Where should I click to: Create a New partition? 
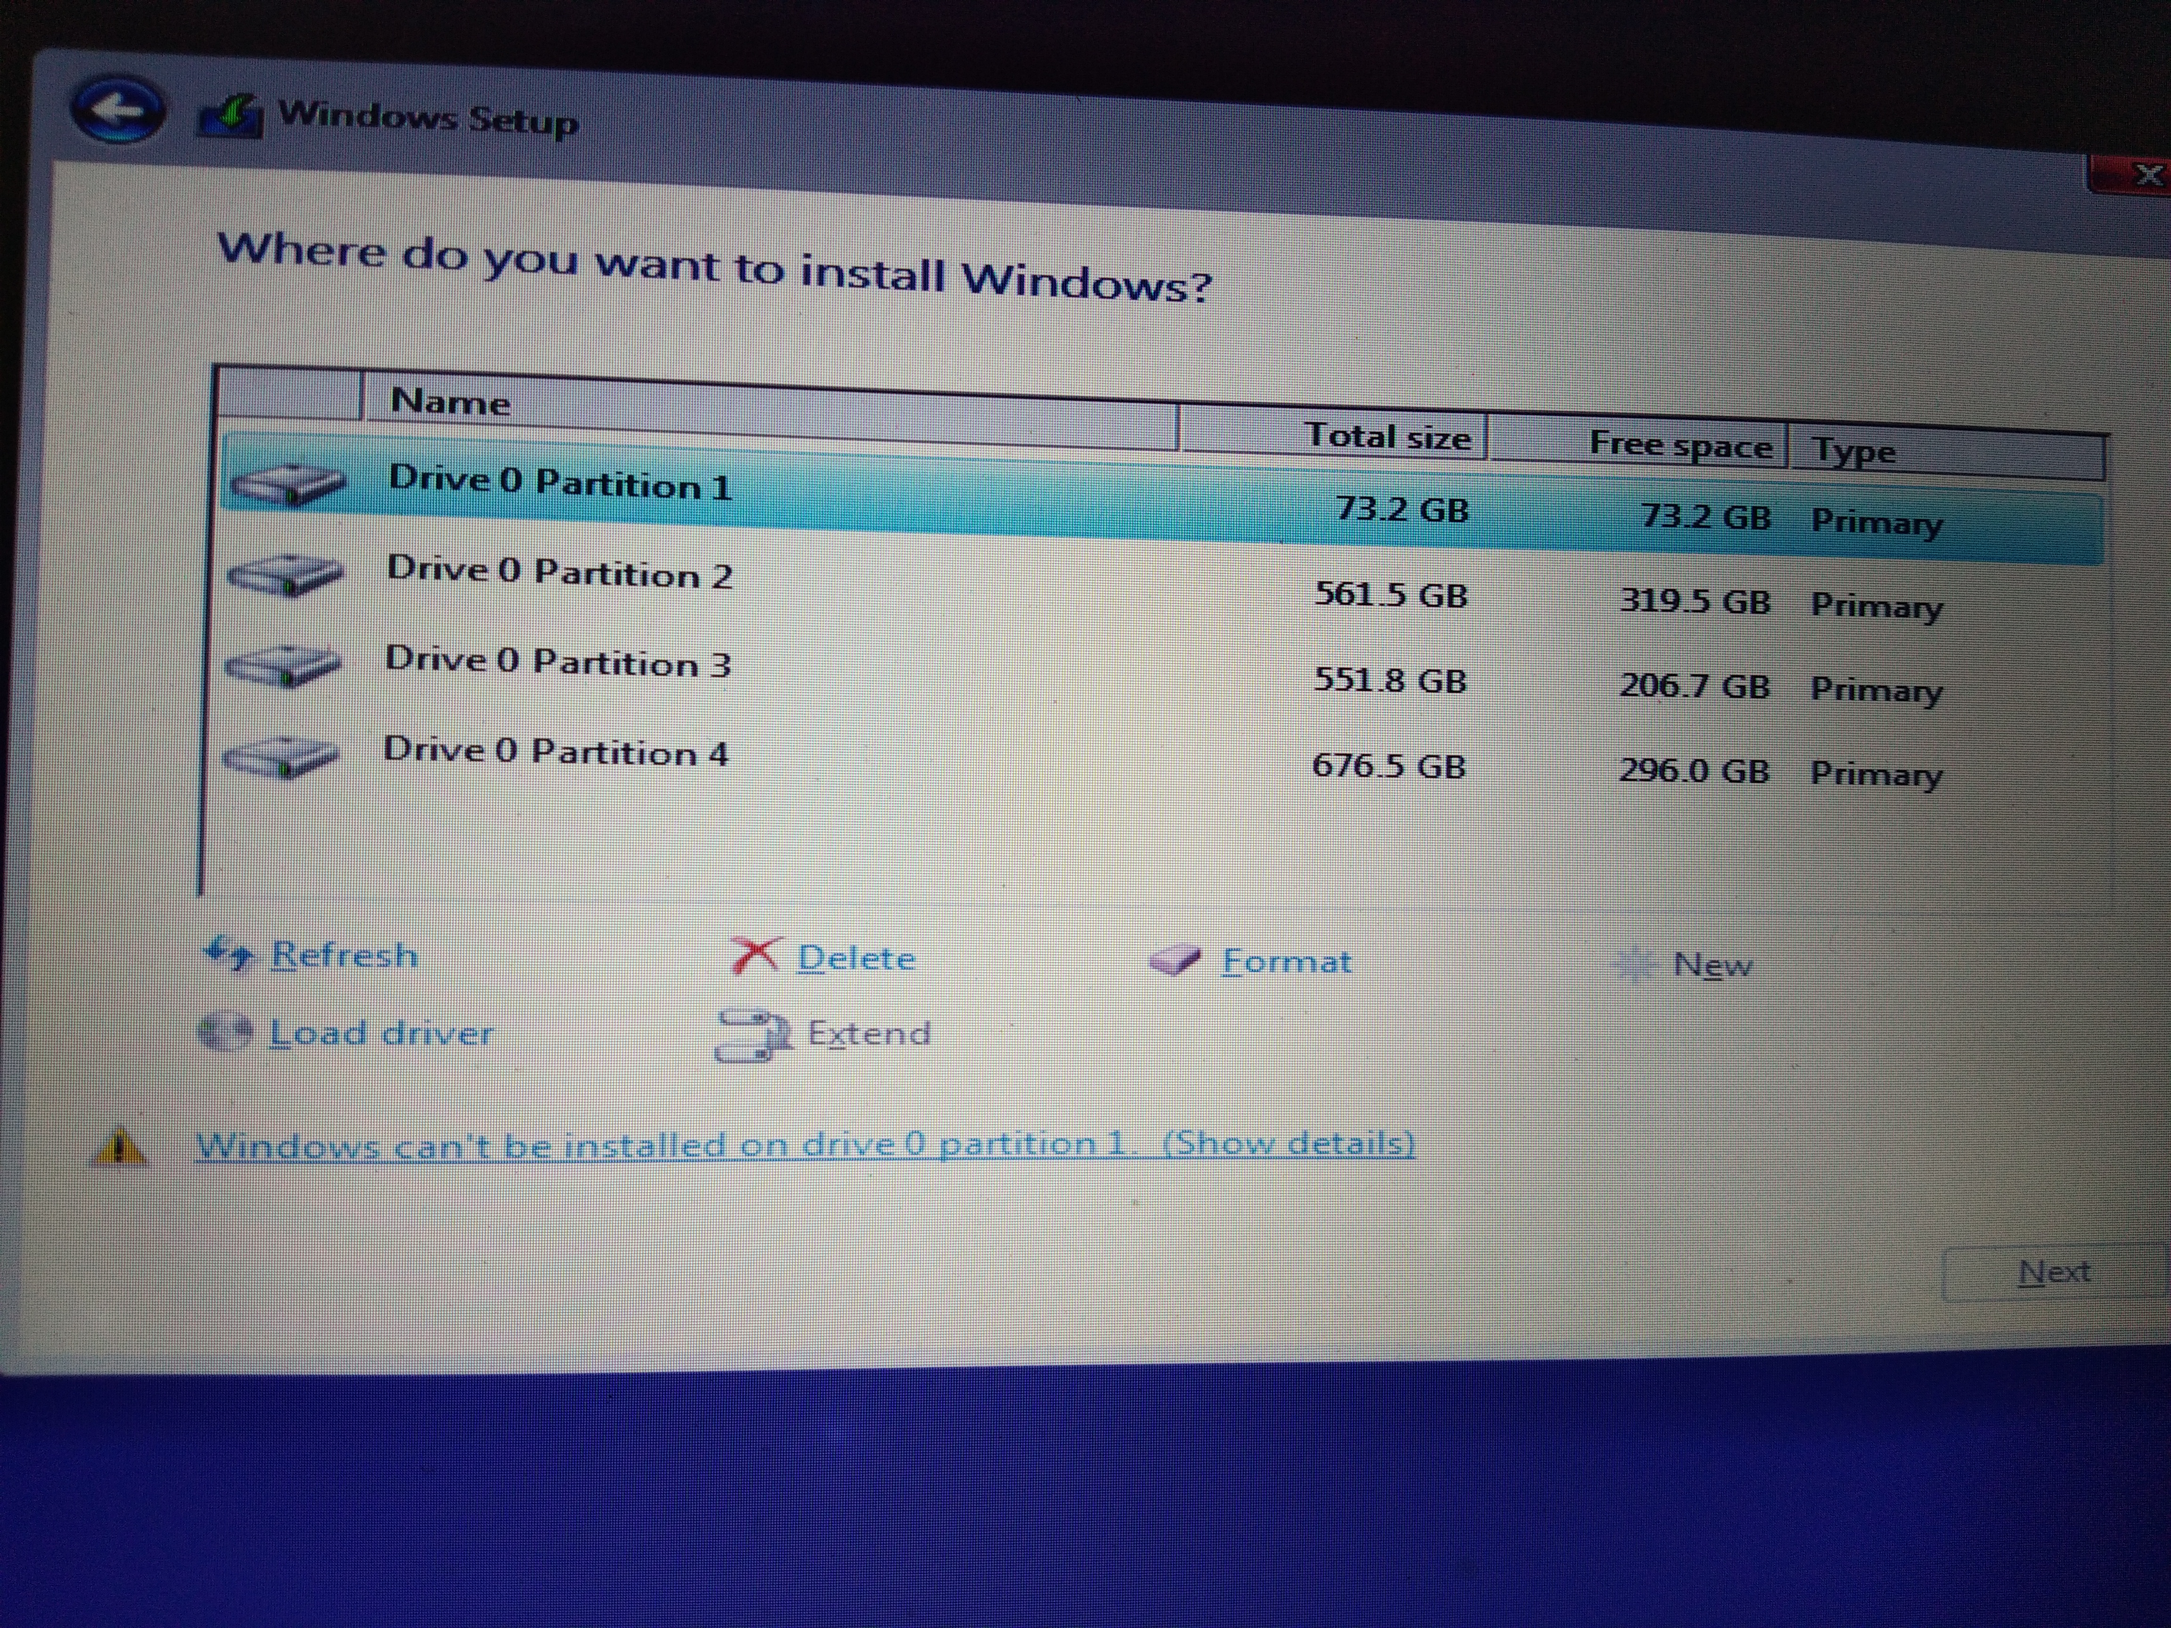[x=1712, y=965]
